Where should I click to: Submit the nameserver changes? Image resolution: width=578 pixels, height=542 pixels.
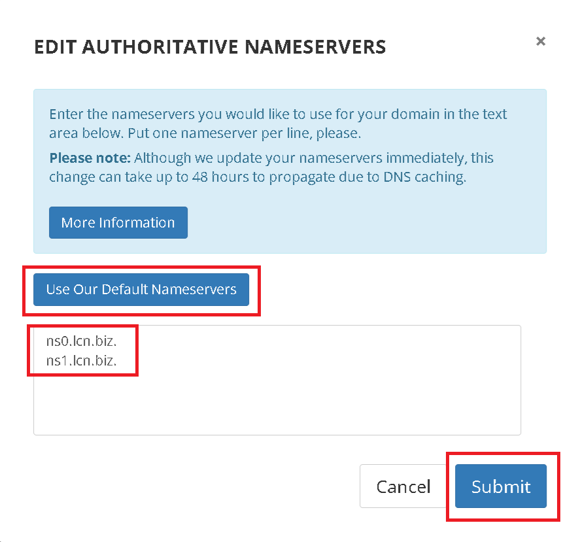click(501, 486)
